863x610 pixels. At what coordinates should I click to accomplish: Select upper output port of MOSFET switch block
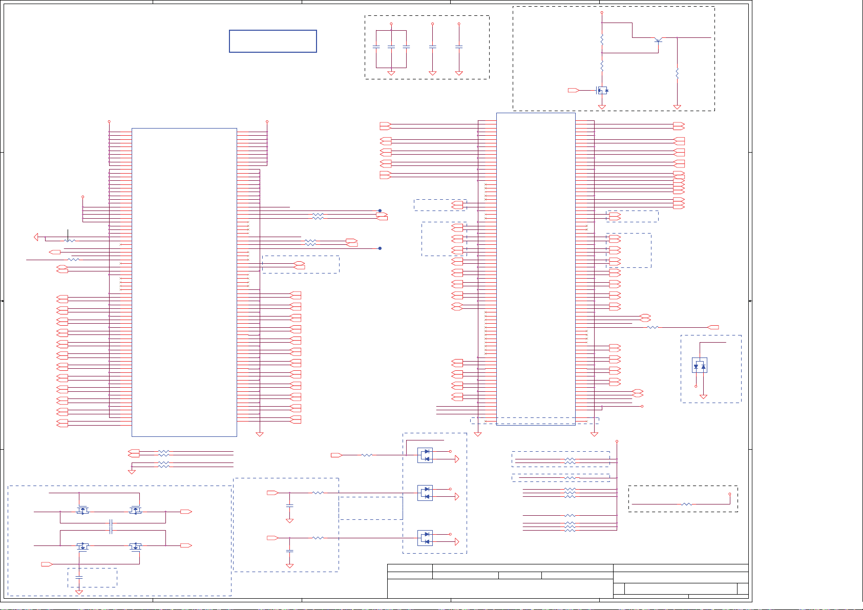point(186,512)
